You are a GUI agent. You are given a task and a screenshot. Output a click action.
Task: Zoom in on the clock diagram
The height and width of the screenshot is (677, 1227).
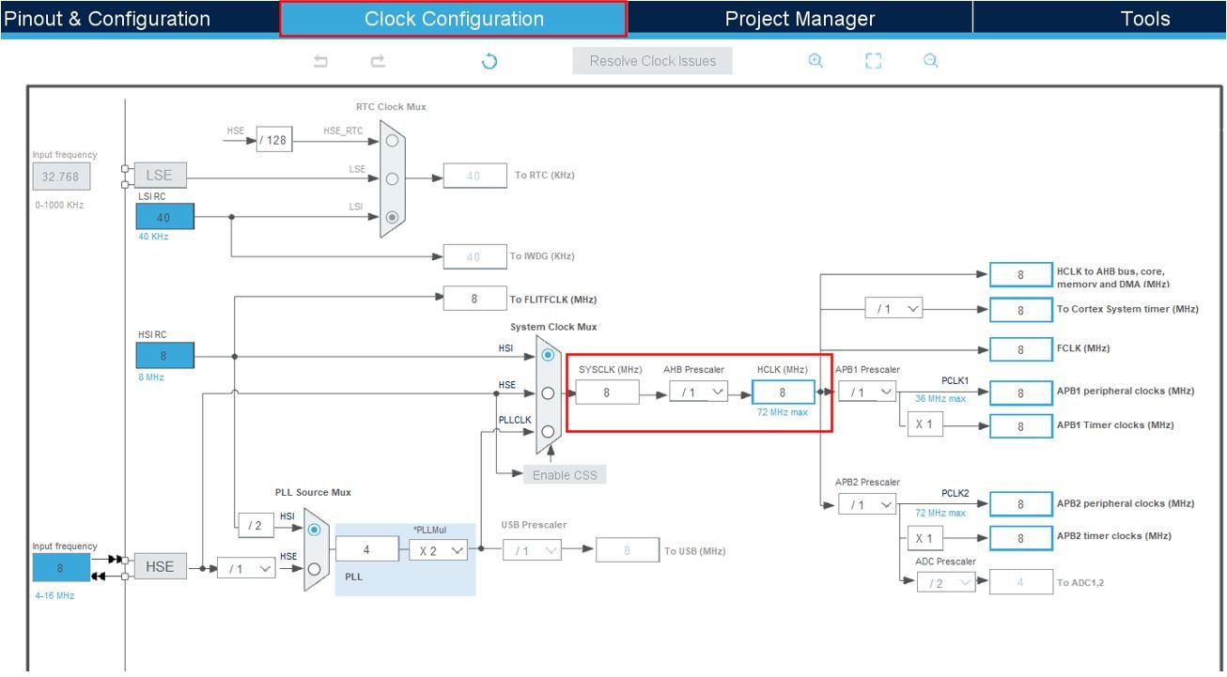(815, 60)
